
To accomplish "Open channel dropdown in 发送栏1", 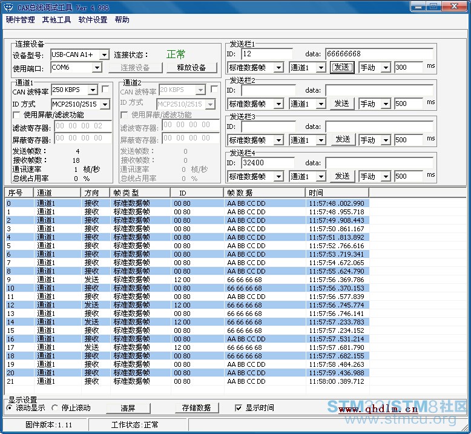I will coord(321,68).
